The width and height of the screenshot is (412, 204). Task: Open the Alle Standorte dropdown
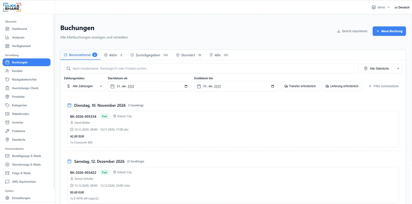point(382,68)
